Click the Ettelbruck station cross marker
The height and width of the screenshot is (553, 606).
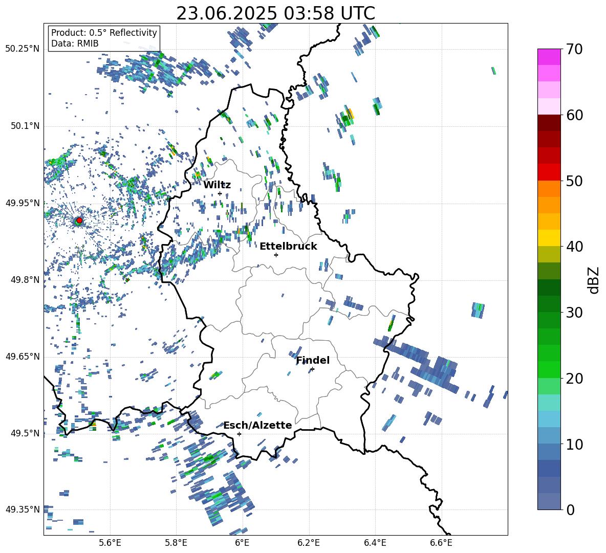(x=276, y=255)
